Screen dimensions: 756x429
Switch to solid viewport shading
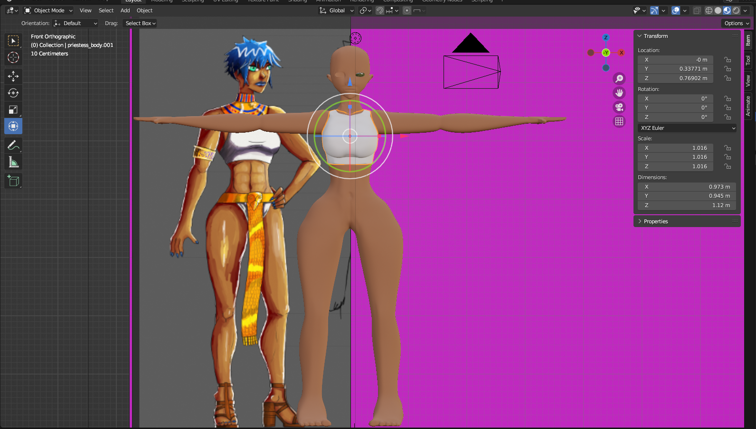click(x=718, y=10)
